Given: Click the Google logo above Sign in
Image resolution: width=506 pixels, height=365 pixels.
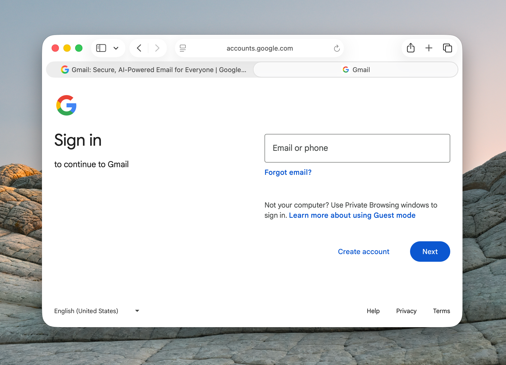Looking at the screenshot, I should point(66,105).
